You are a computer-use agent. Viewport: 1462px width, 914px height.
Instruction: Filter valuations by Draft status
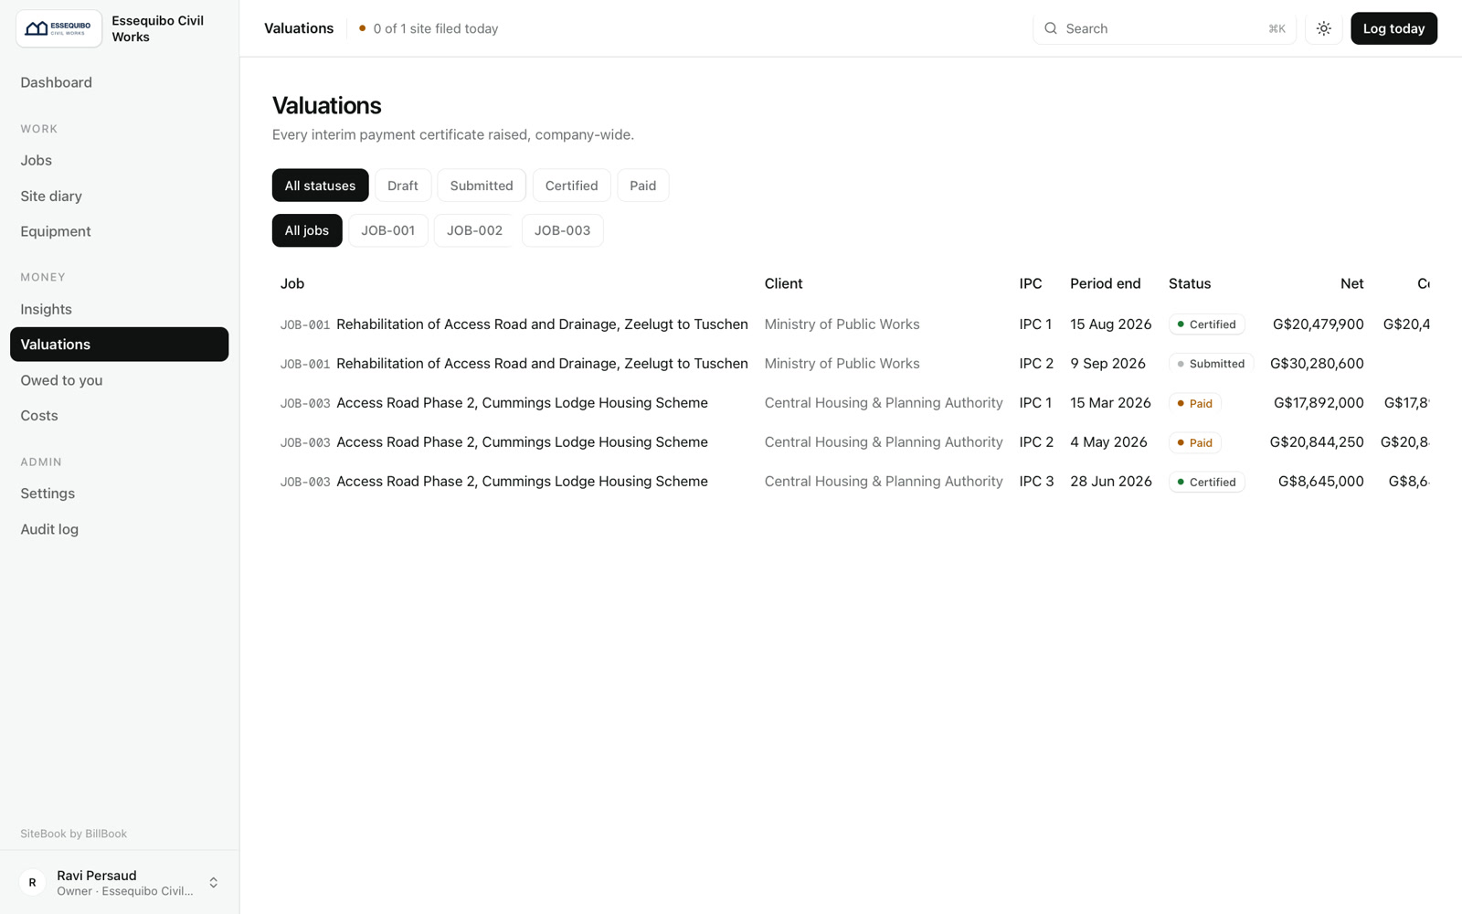tap(403, 186)
